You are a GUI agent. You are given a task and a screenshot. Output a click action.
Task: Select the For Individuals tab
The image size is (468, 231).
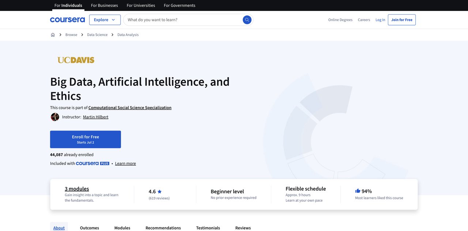click(x=68, y=5)
